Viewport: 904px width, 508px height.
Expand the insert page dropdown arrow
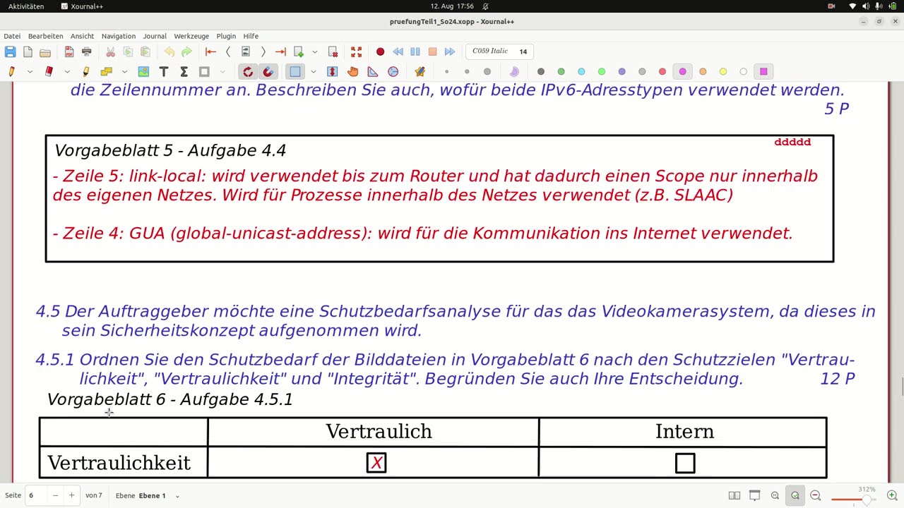[x=315, y=52]
